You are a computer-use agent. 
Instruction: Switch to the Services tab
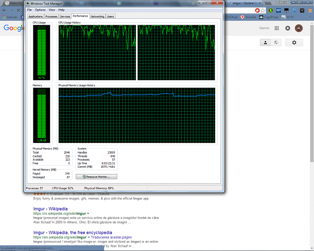point(65,16)
